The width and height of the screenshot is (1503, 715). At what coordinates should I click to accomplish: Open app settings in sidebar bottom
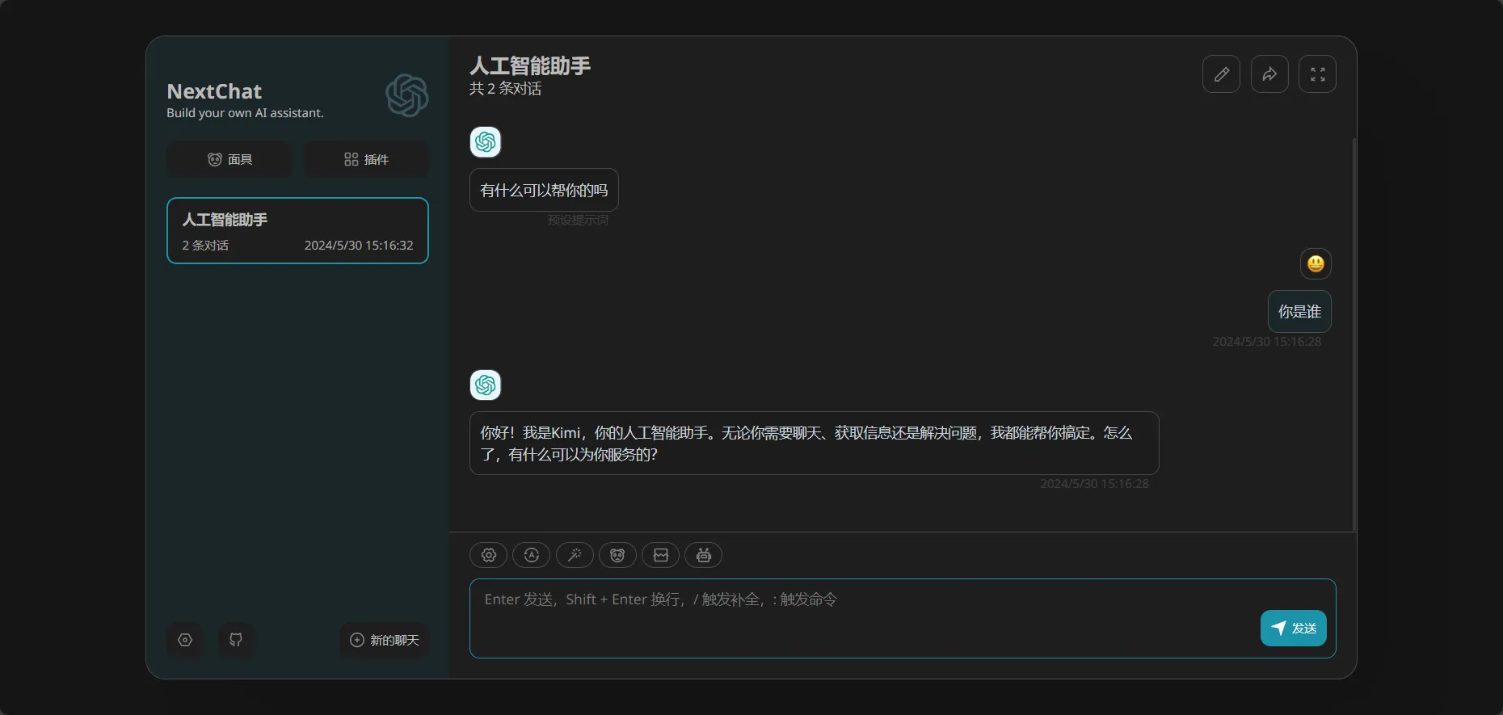(185, 640)
